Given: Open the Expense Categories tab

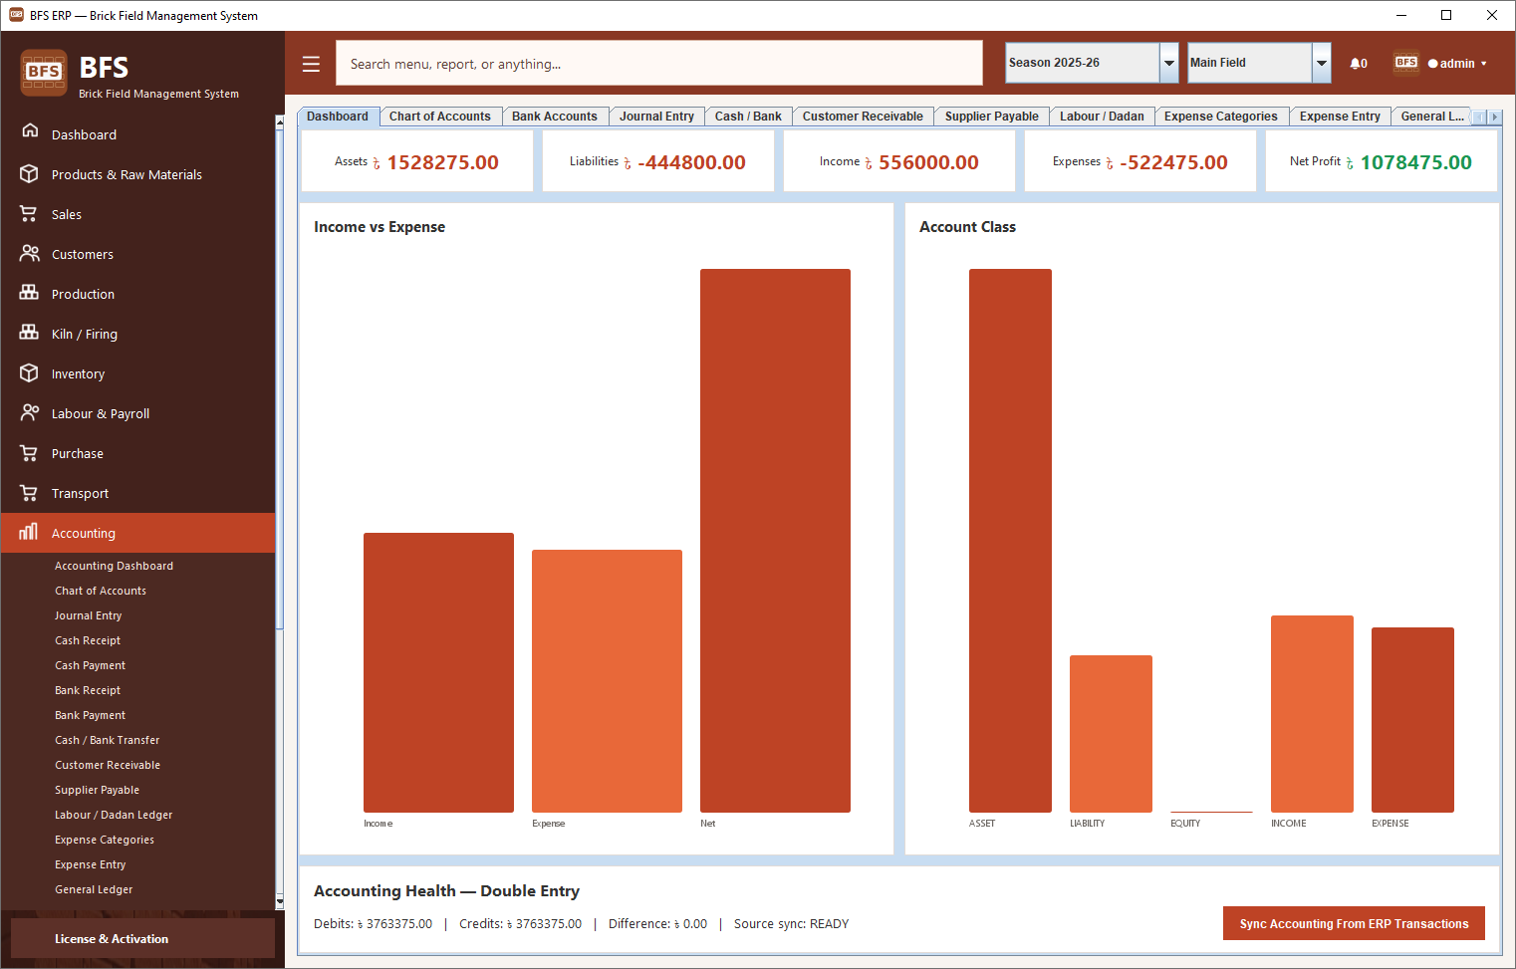Looking at the screenshot, I should [1221, 117].
